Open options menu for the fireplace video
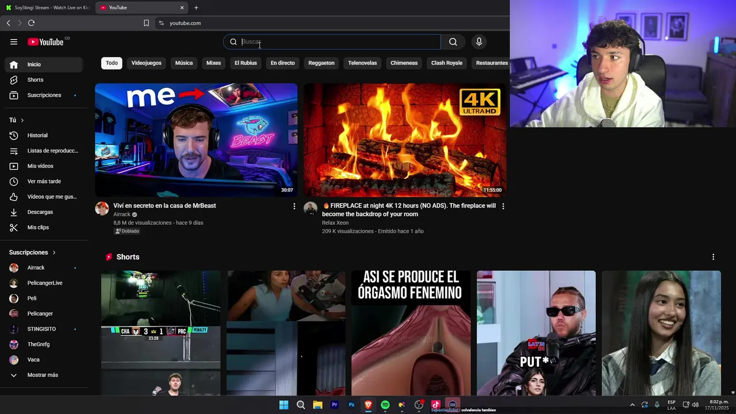This screenshot has width=736, height=414. coord(503,206)
